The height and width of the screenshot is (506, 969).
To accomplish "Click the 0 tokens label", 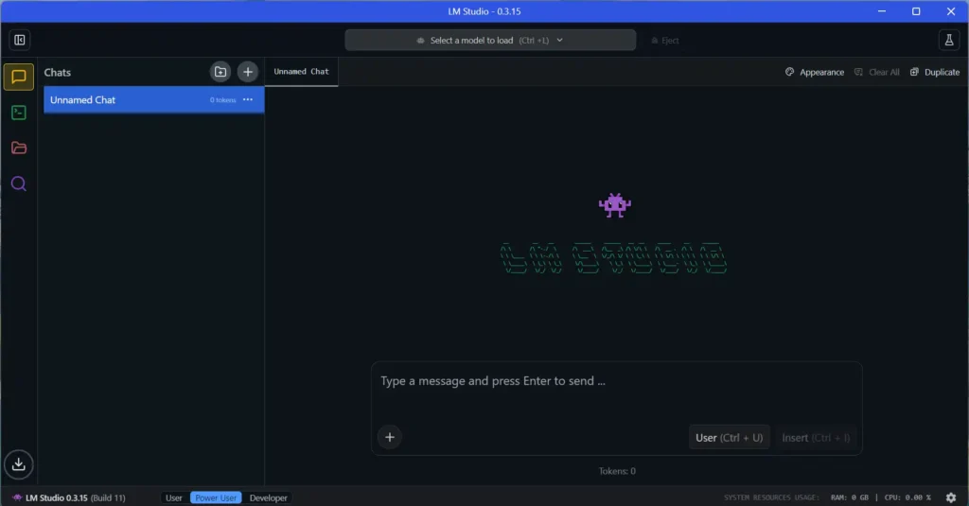I will coord(222,100).
